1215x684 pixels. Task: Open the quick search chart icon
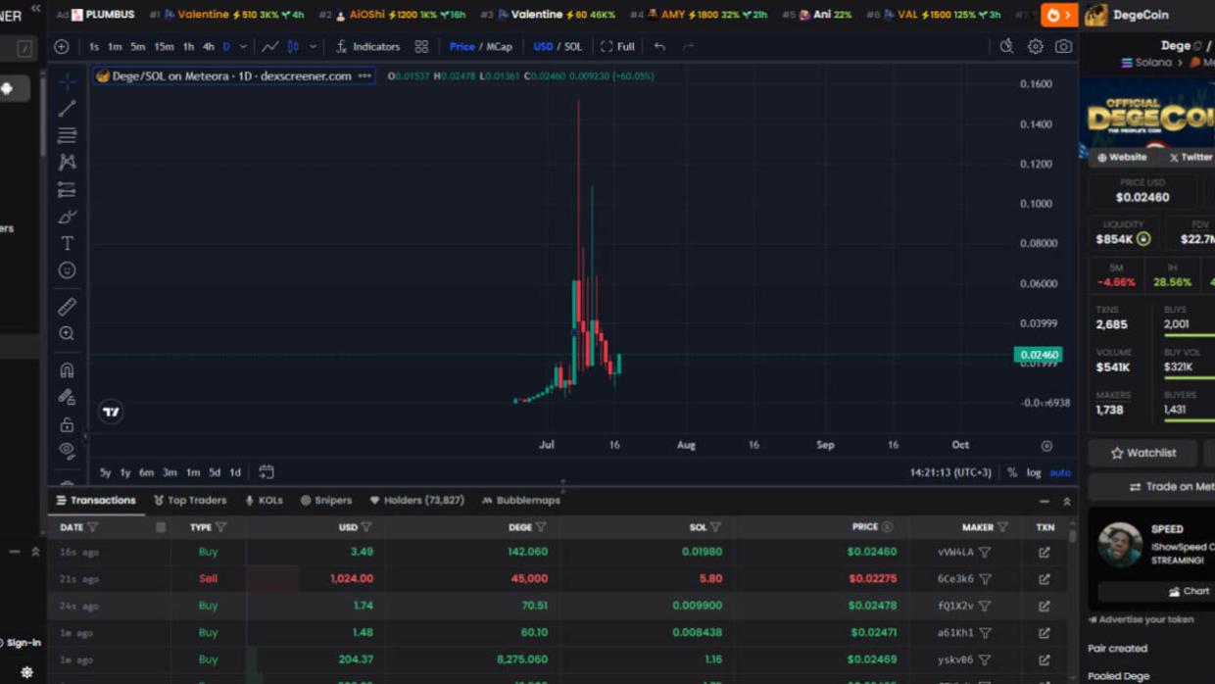(x=1006, y=46)
